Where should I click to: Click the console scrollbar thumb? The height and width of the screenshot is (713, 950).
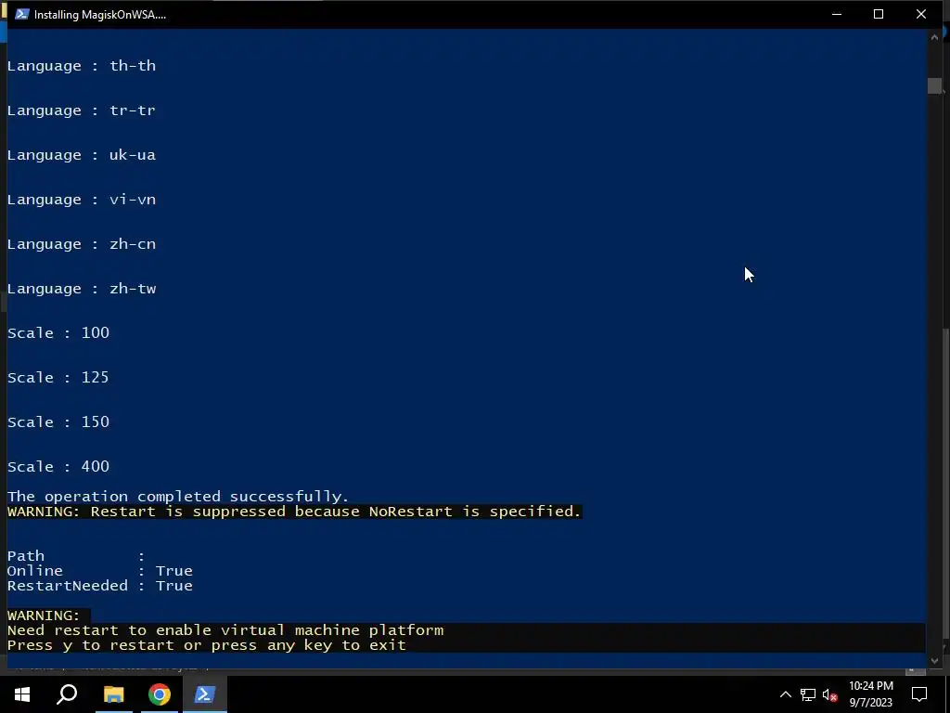934,85
